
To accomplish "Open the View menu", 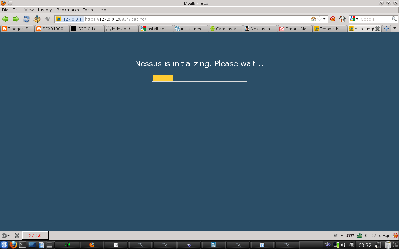I will pyautogui.click(x=29, y=10).
